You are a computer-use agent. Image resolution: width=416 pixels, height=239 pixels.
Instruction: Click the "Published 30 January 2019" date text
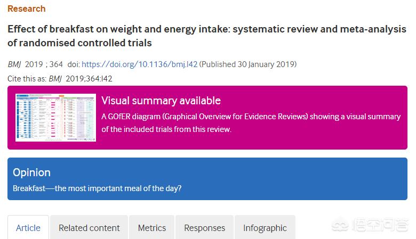[248, 64]
